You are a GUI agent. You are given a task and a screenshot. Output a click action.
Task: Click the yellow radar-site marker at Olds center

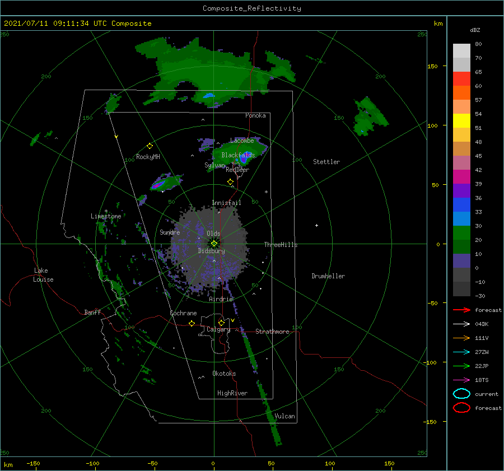click(214, 244)
